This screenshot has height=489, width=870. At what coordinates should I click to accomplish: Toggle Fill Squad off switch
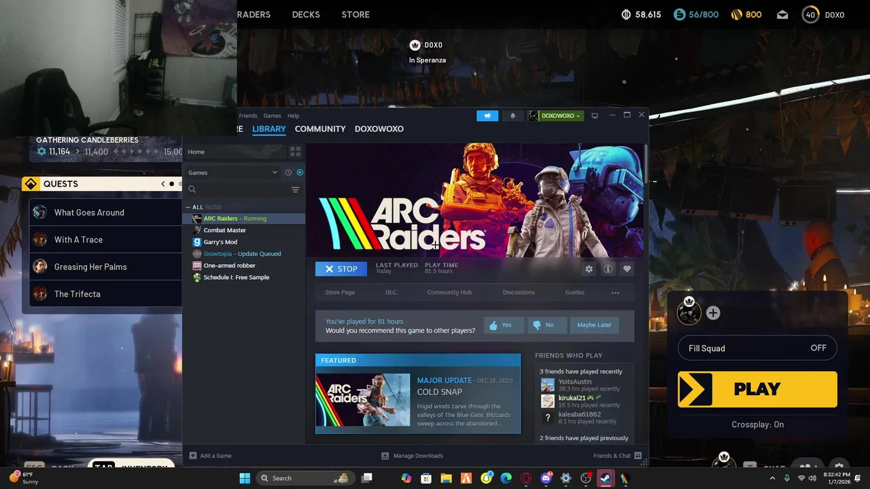pyautogui.click(x=757, y=348)
